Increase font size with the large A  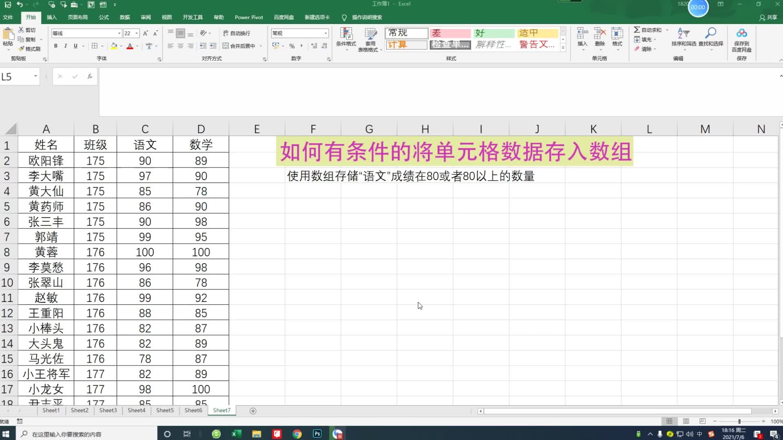coord(146,33)
